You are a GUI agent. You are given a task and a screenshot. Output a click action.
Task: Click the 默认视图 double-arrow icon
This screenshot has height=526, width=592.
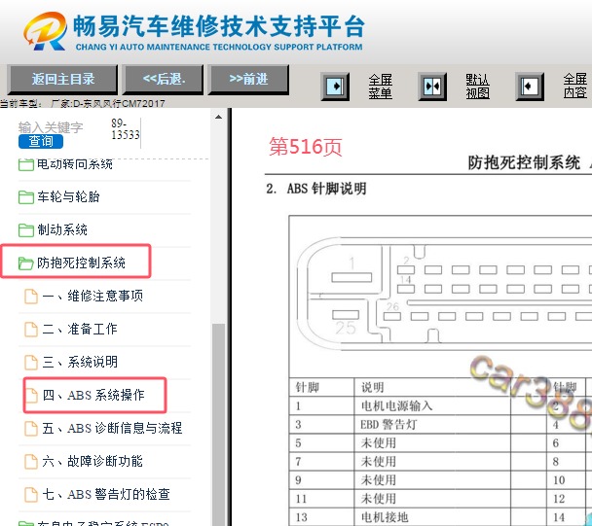pos(432,87)
